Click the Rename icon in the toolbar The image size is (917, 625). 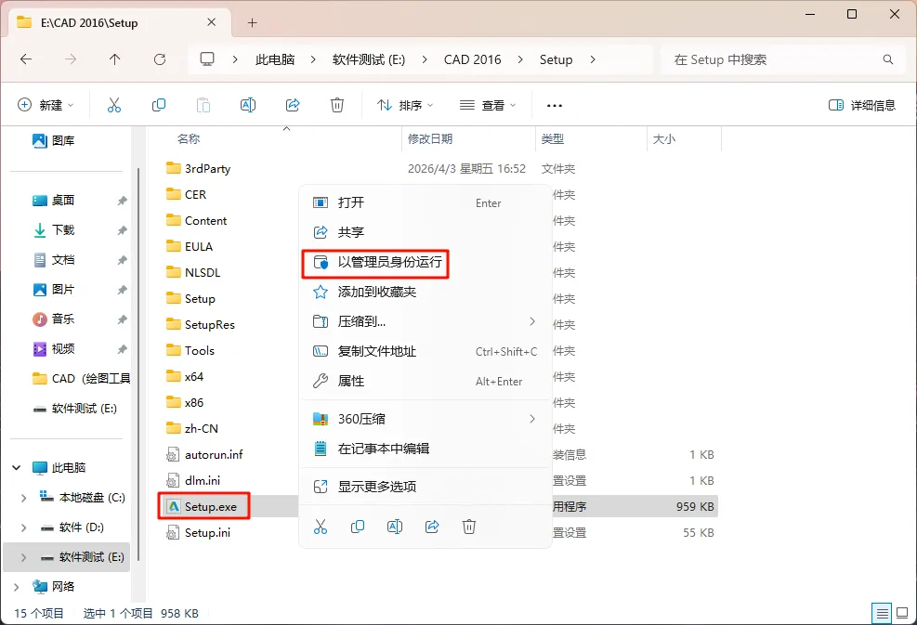coord(248,105)
